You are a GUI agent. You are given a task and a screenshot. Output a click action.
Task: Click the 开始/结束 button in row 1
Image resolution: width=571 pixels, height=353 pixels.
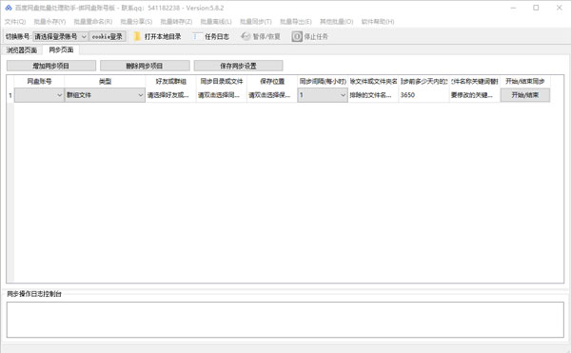point(525,95)
